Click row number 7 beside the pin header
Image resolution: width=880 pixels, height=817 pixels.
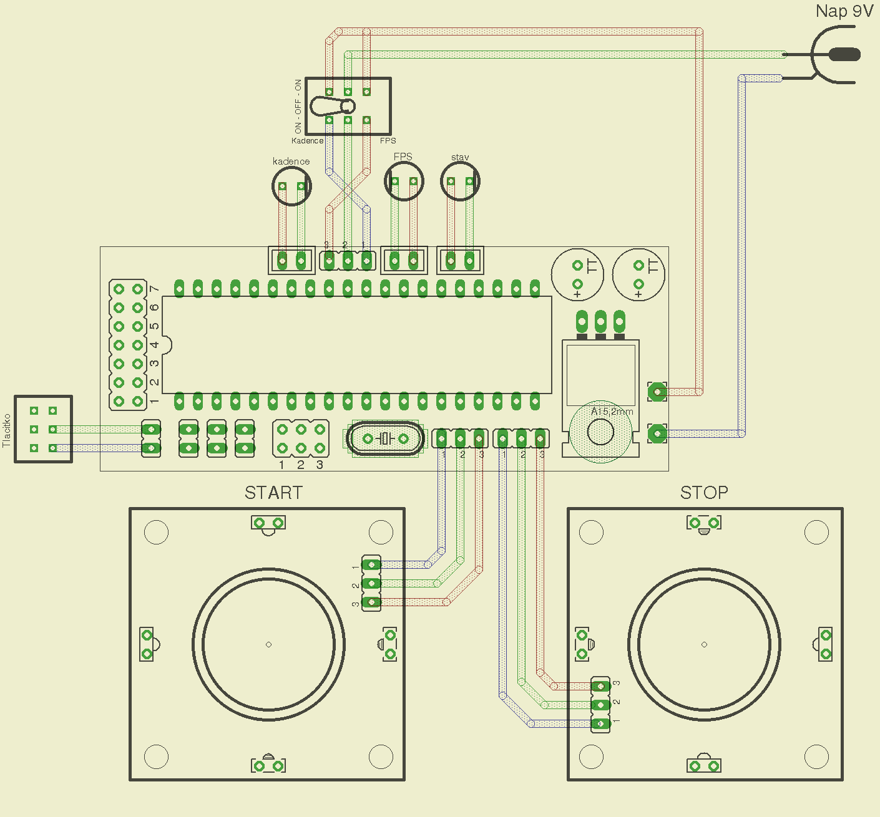coord(154,289)
